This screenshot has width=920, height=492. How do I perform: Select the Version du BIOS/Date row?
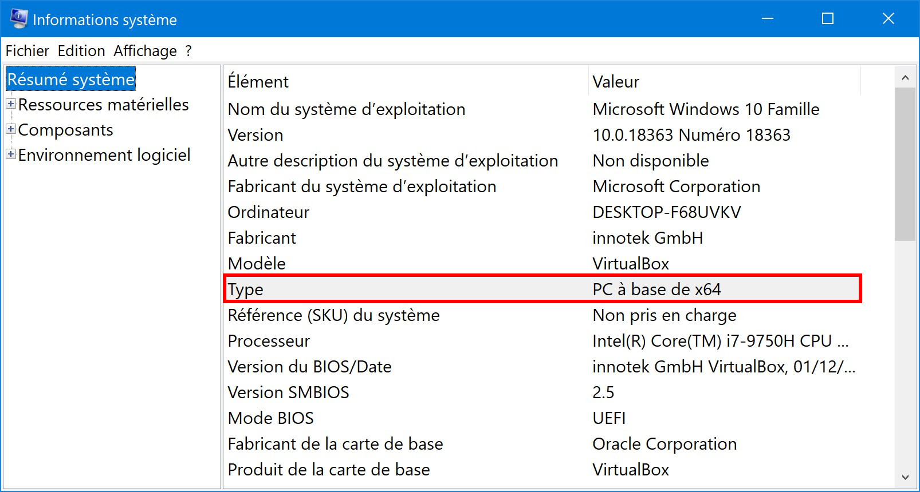tap(542, 367)
